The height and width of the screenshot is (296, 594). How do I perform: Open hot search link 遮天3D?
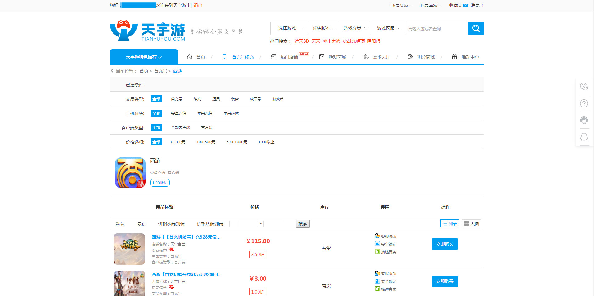302,41
